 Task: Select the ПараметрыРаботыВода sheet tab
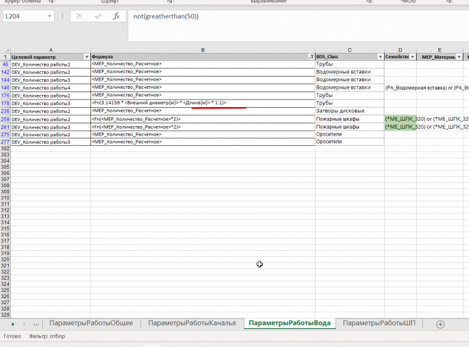coord(290,323)
